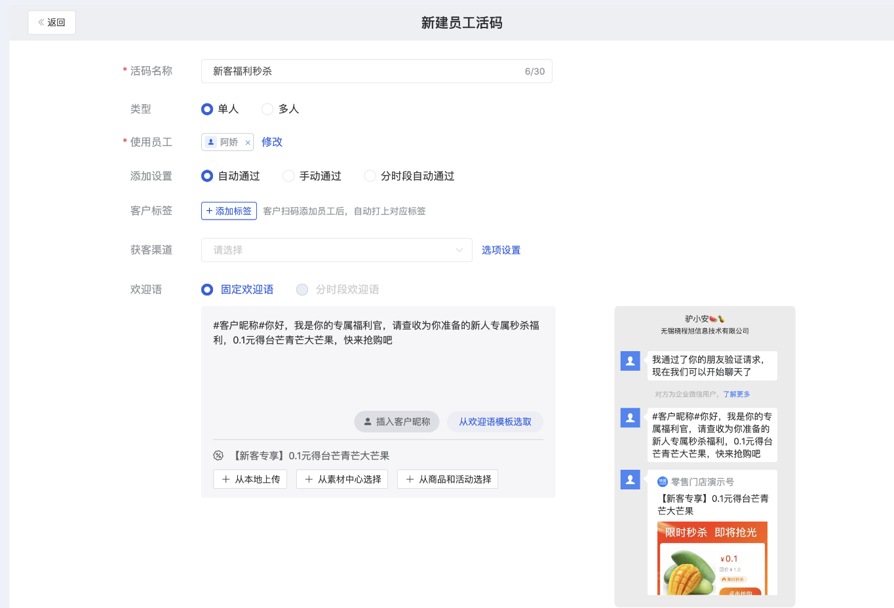
Task: Edit the 活码名称 input field
Action: point(376,71)
